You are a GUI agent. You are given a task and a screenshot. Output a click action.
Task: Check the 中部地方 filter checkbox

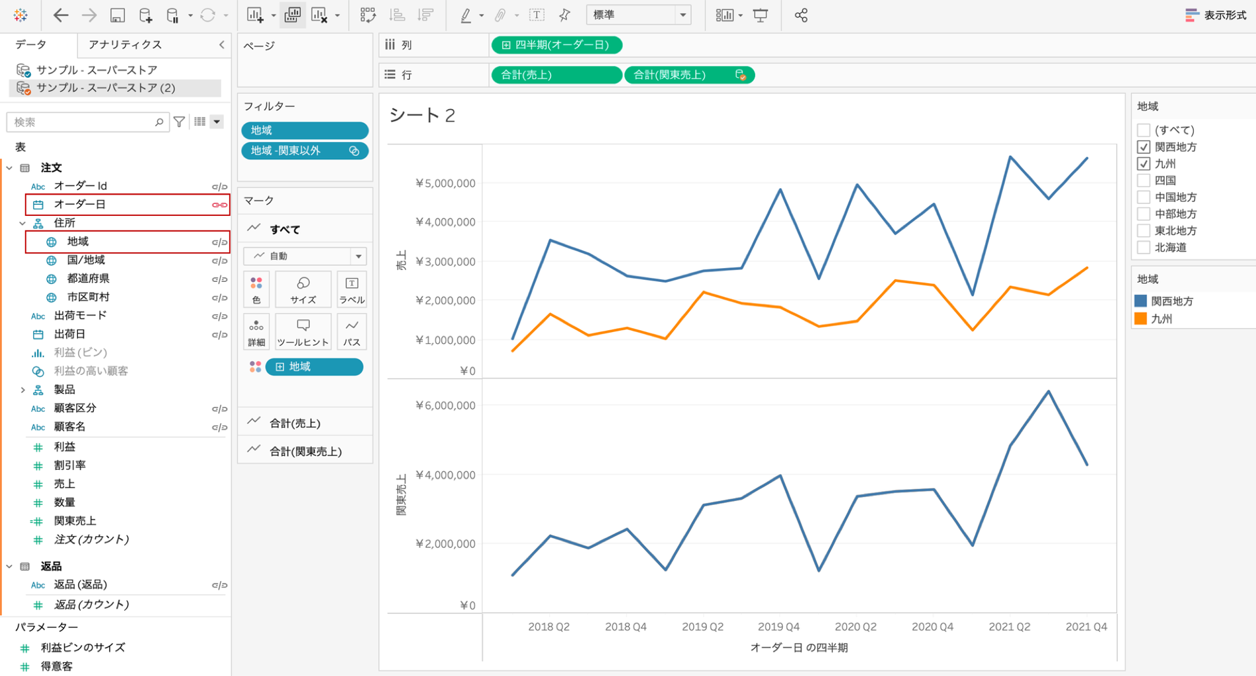[1144, 214]
